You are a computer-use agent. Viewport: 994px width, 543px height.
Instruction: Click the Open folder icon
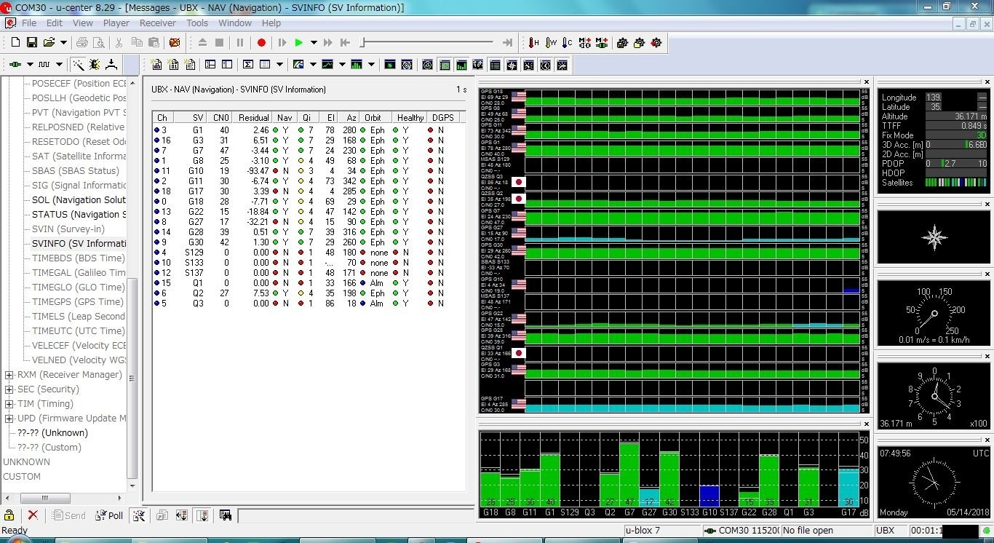coord(49,43)
